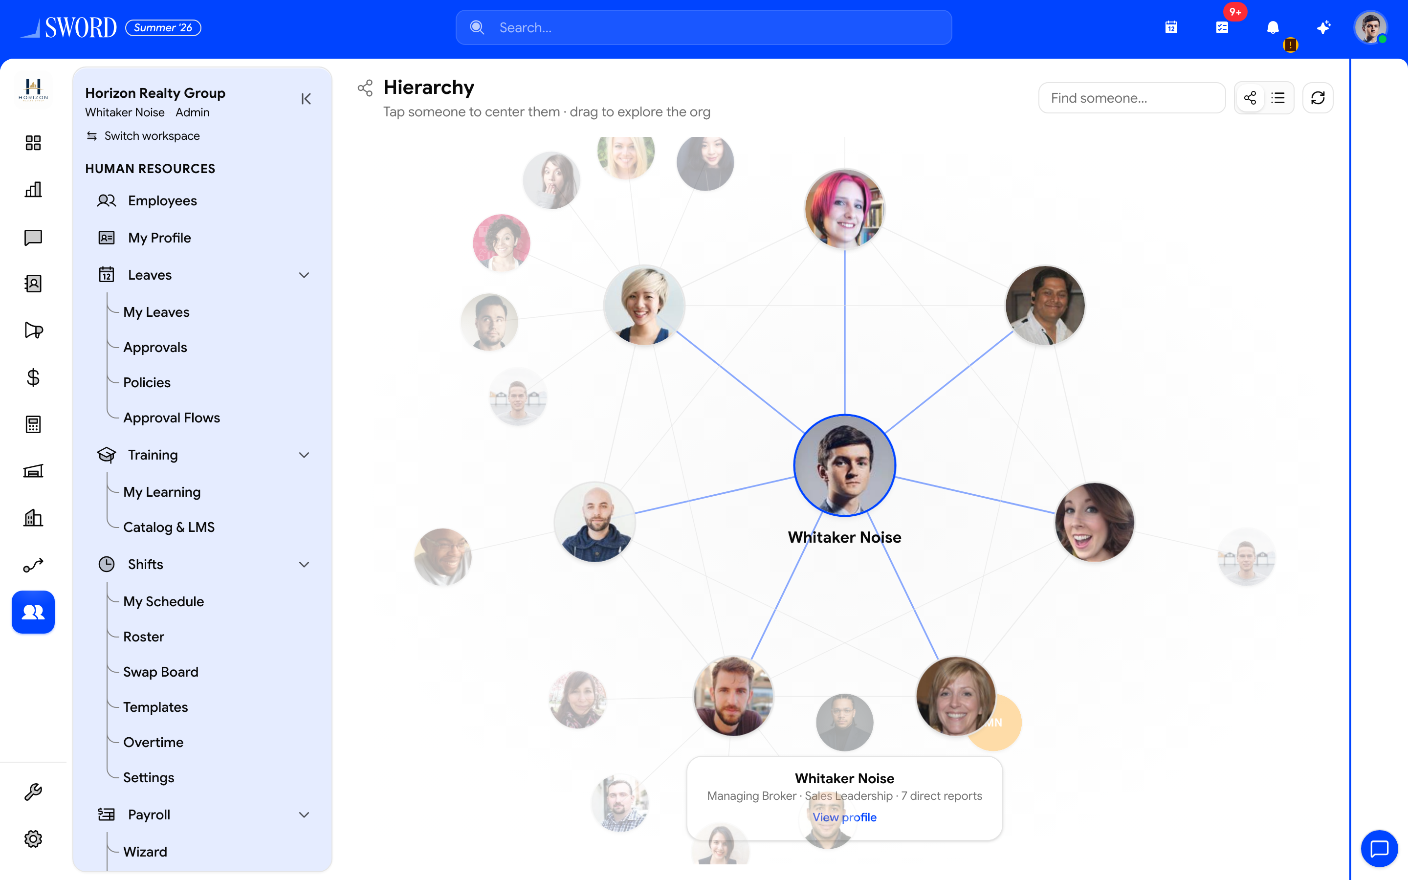The width and height of the screenshot is (1408, 880).
Task: Open Policies under Leaves
Action: pos(147,382)
